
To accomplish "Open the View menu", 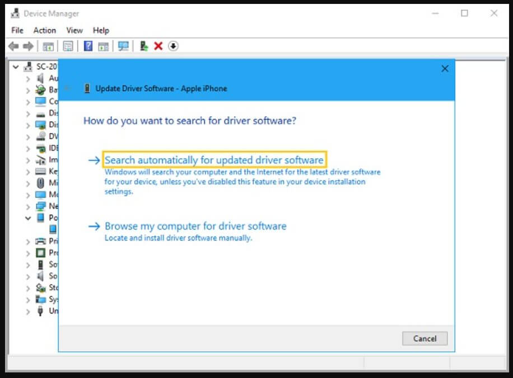I will pos(73,30).
